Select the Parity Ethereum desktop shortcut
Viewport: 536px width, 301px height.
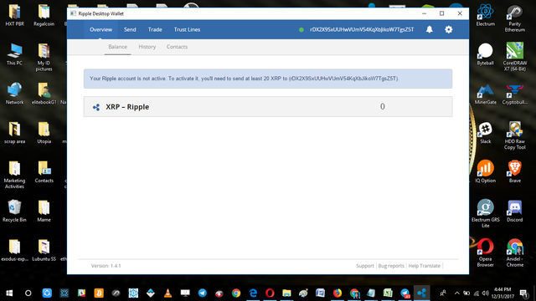(x=514, y=18)
